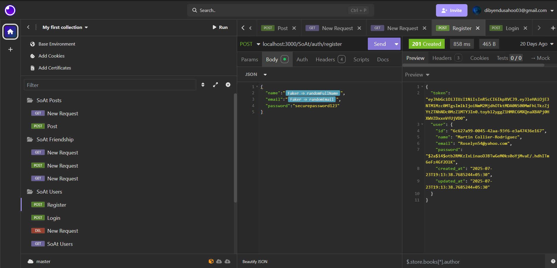The height and width of the screenshot is (268, 557).
Task: Click the collection list vertical scrollbar
Action: click(x=235, y=148)
